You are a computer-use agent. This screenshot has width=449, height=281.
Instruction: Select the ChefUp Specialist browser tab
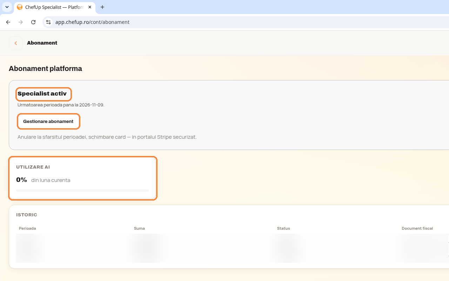point(54,7)
